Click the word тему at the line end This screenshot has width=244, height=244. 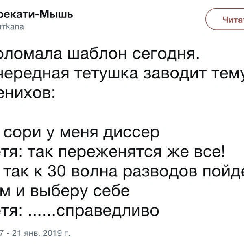tap(228, 73)
